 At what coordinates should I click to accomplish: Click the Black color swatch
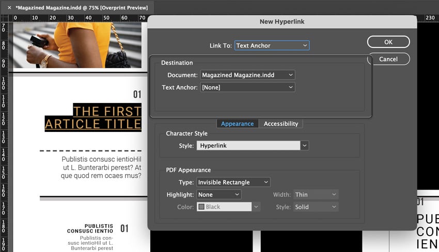point(202,207)
